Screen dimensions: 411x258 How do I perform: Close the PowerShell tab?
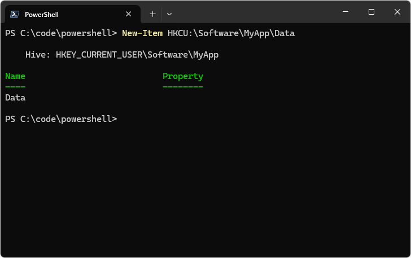pyautogui.click(x=129, y=14)
